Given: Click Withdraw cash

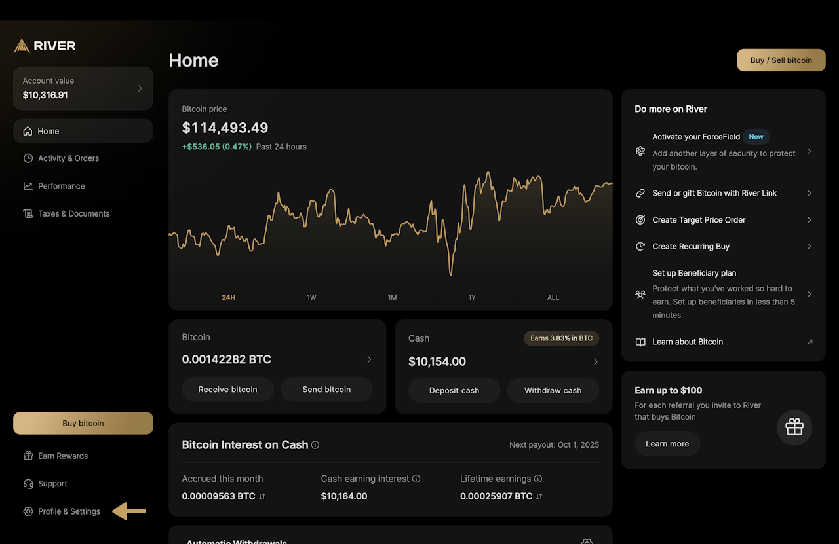Looking at the screenshot, I should (x=553, y=390).
